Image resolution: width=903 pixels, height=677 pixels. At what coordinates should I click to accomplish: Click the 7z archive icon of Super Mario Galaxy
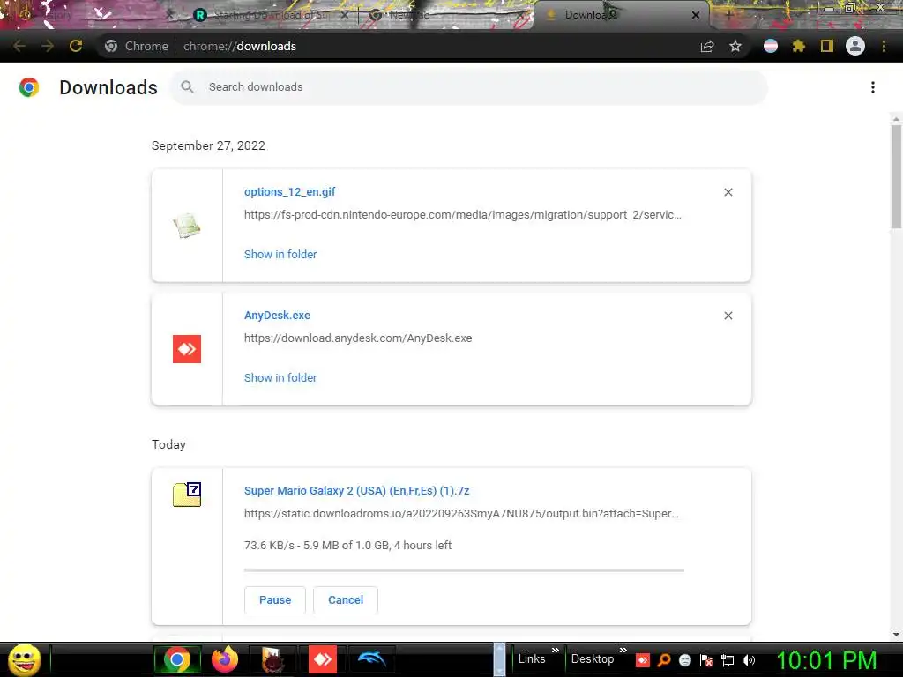tap(187, 495)
